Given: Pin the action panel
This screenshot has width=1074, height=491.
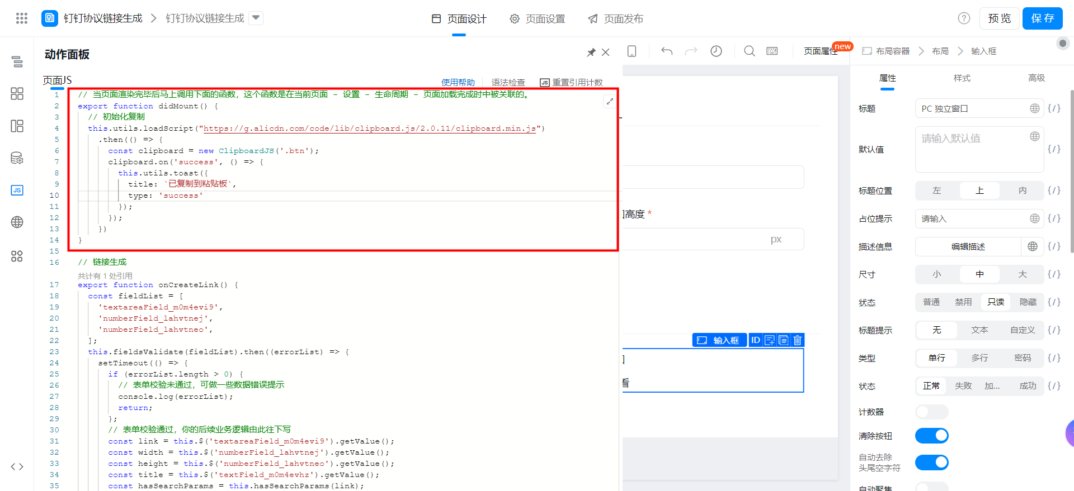Looking at the screenshot, I should 591,53.
